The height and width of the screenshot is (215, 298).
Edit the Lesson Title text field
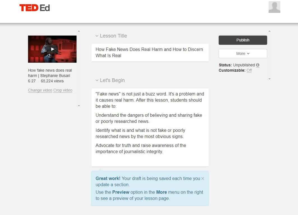[150, 53]
